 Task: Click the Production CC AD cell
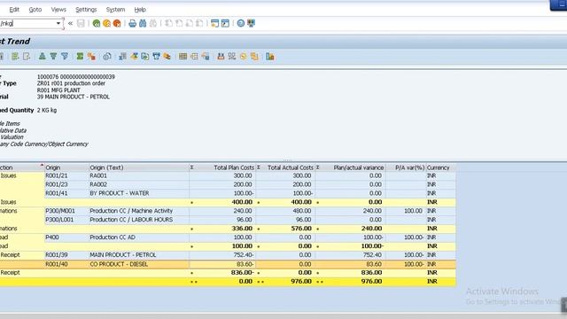(x=139, y=237)
